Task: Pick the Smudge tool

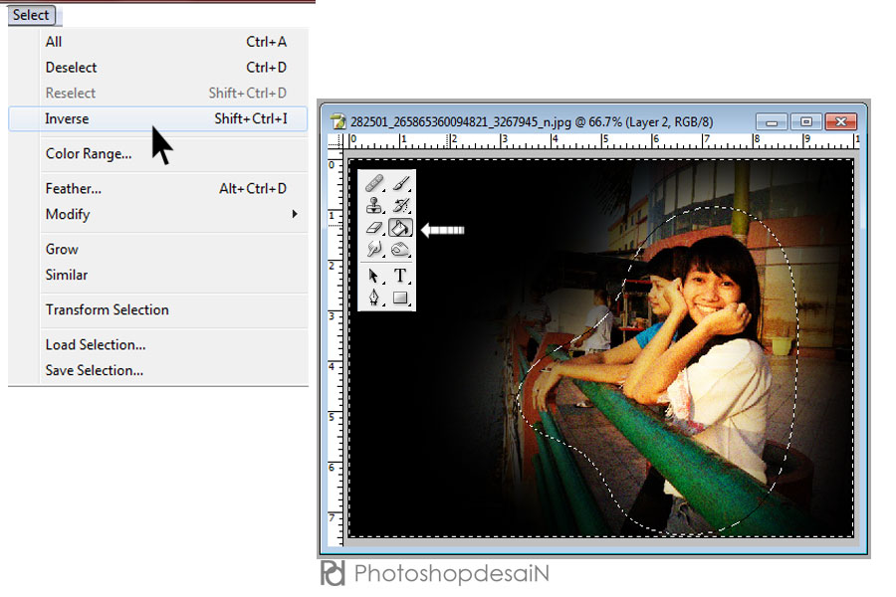Action: click(374, 250)
